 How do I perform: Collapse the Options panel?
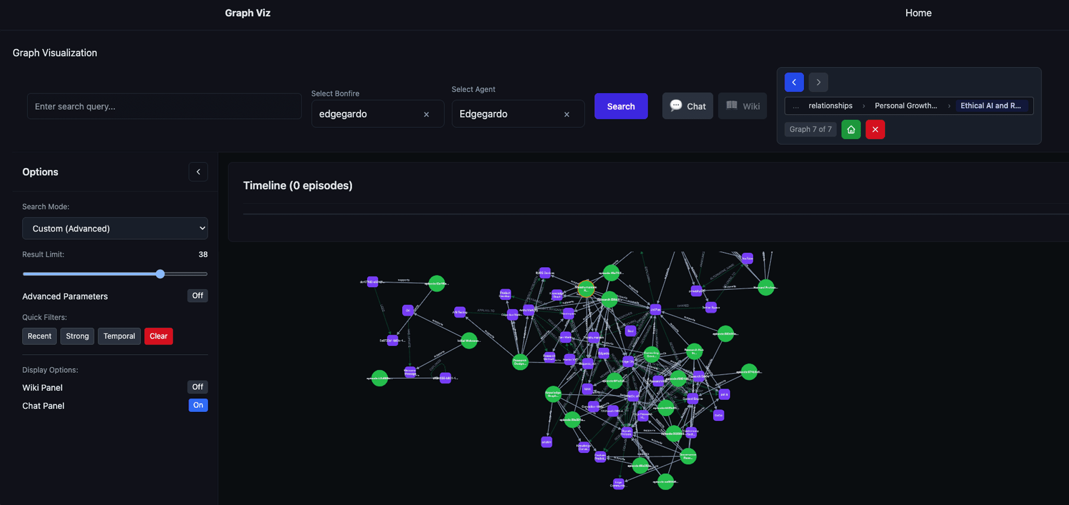pyautogui.click(x=198, y=172)
